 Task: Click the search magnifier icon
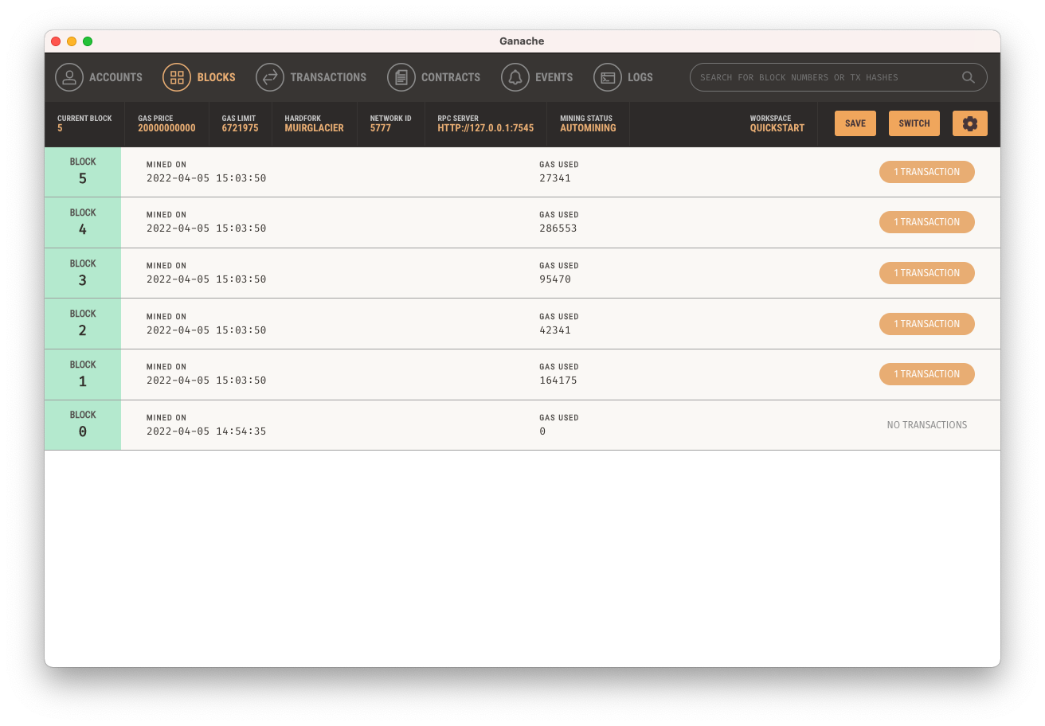[x=969, y=77]
